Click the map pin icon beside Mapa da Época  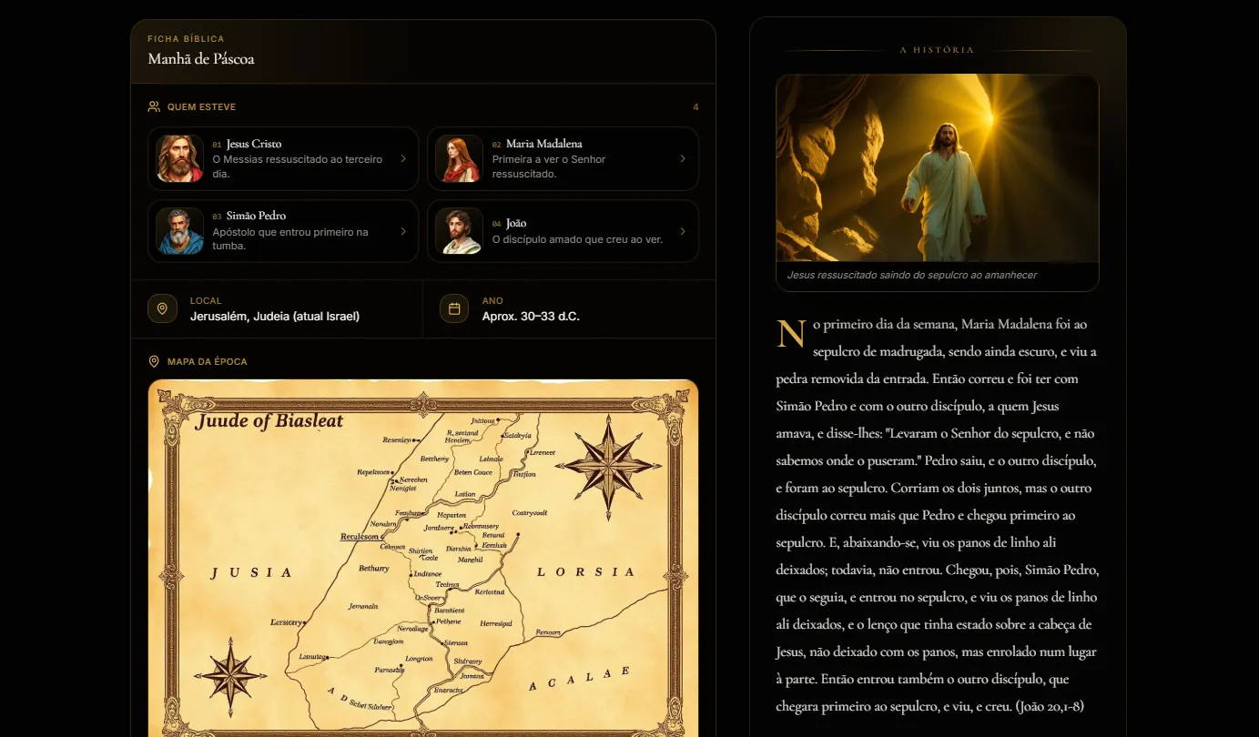(x=154, y=361)
